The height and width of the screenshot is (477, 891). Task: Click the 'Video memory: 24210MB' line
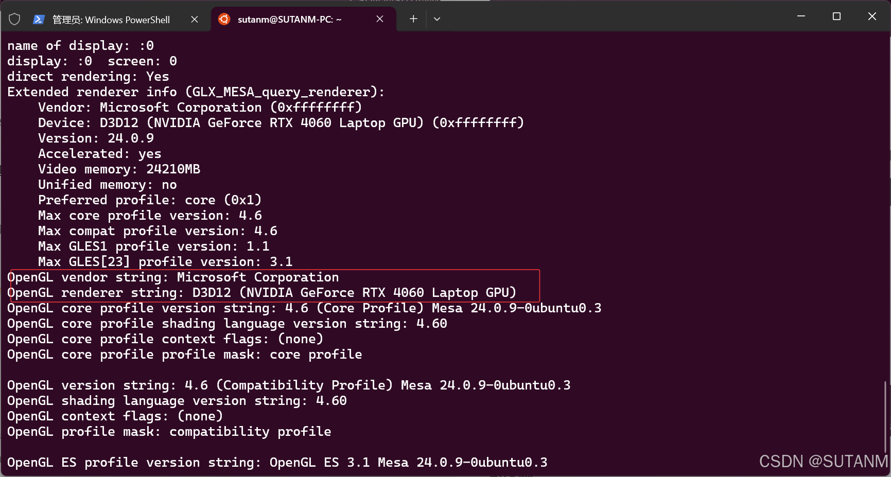tap(119, 169)
